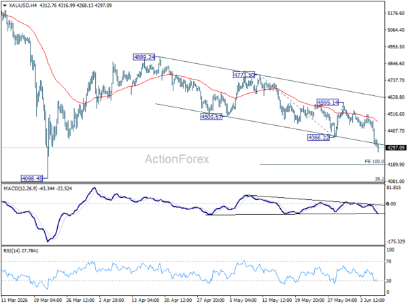Select the 4366.22 price label
The height and width of the screenshot is (306, 408).
(x=318, y=137)
